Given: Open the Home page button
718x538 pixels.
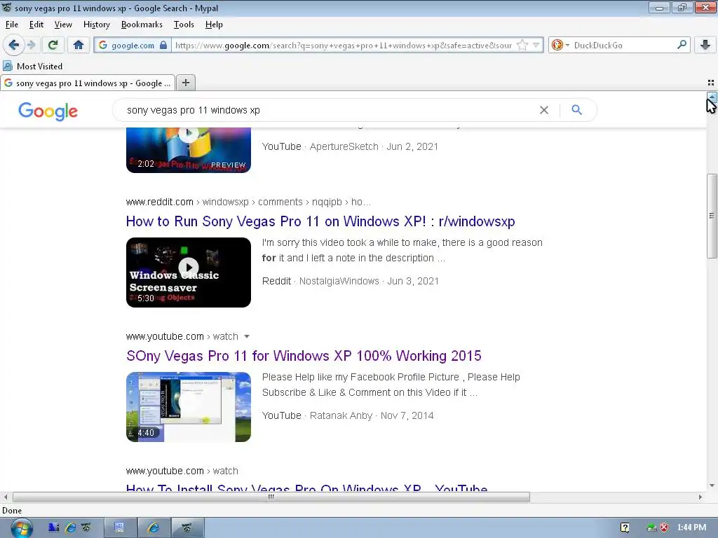Looking at the screenshot, I should click(79, 45).
